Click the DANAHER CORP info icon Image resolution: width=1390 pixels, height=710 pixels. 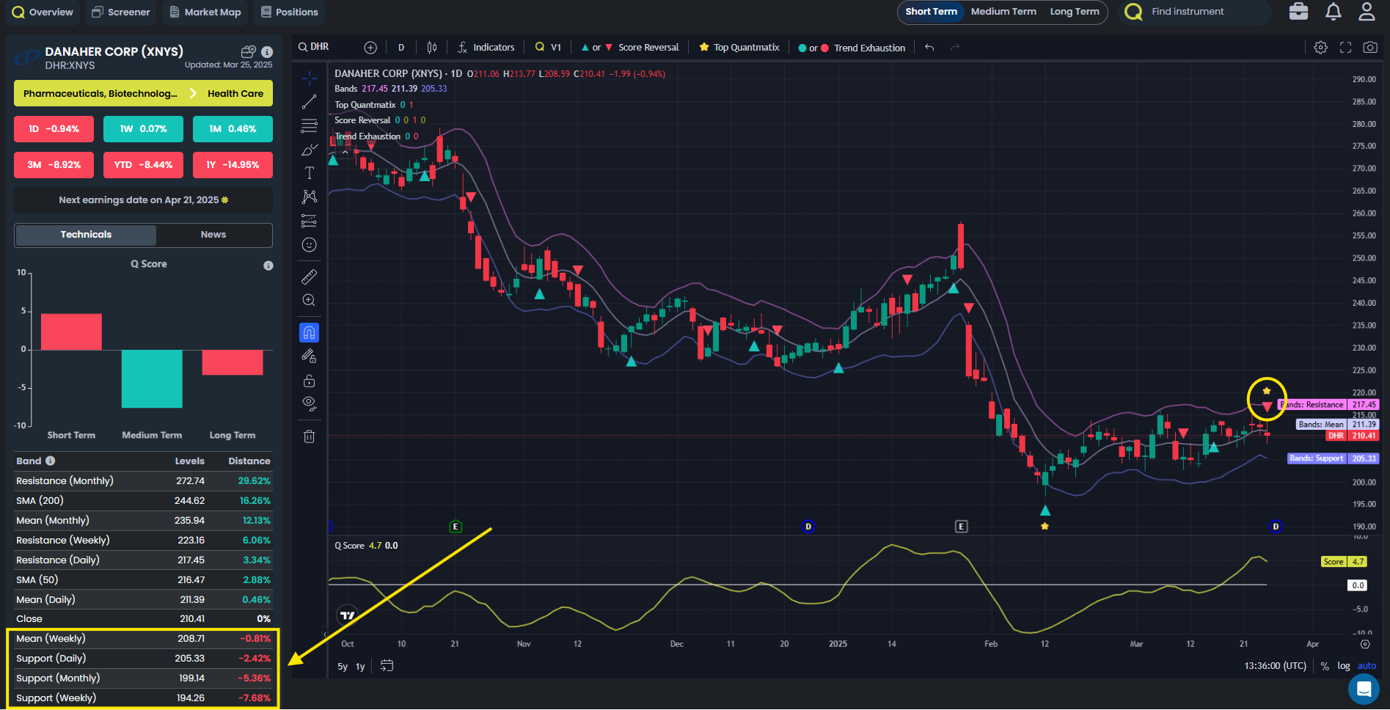click(267, 52)
